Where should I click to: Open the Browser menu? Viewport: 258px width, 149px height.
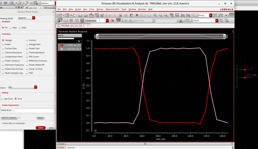[x=142, y=9]
